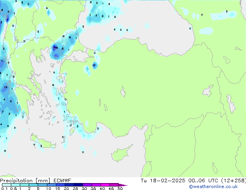Click the date '18-02-2025' text
This screenshot has height=190, width=246.
click(x=168, y=181)
